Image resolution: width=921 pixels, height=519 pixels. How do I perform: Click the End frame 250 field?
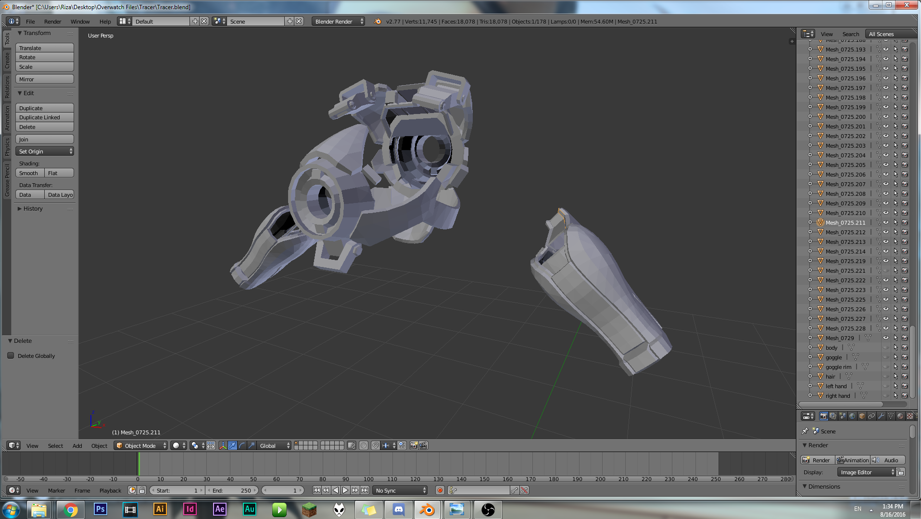tap(232, 490)
